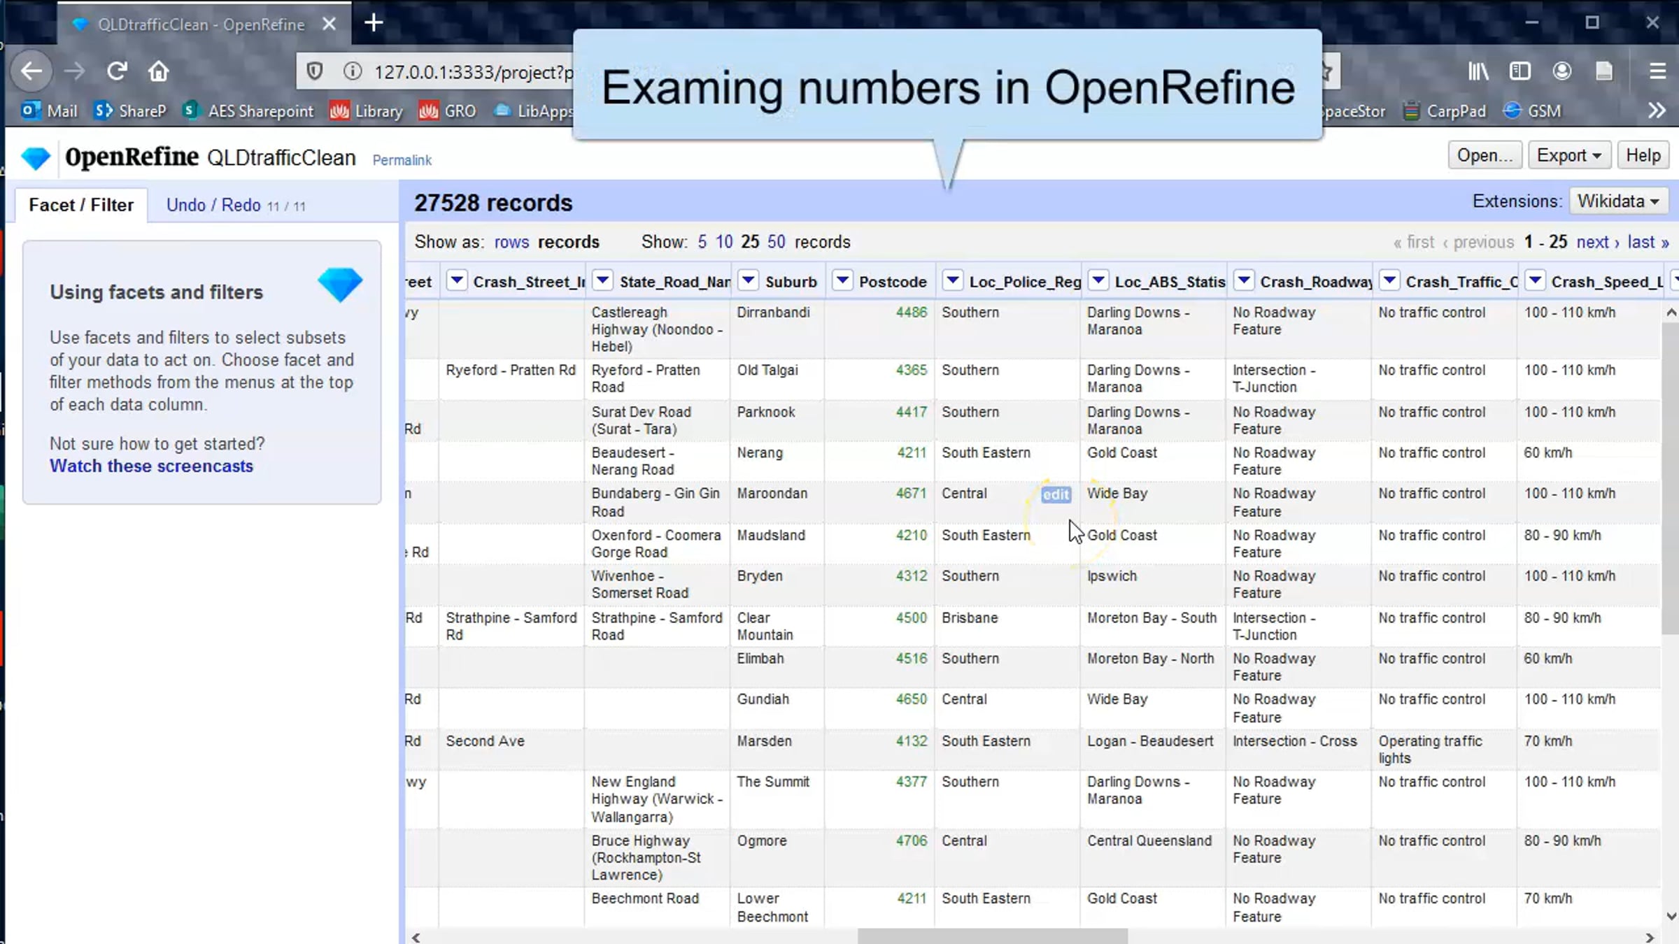This screenshot has width=1679, height=944.
Task: Click the Permalink link
Action: click(x=402, y=160)
